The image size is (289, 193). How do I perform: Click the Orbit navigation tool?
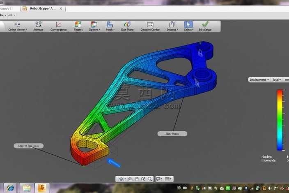(122, 179)
